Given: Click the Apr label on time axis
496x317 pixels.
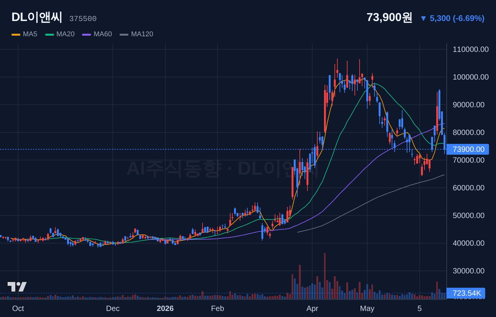Looking at the screenshot, I should pos(312,308).
